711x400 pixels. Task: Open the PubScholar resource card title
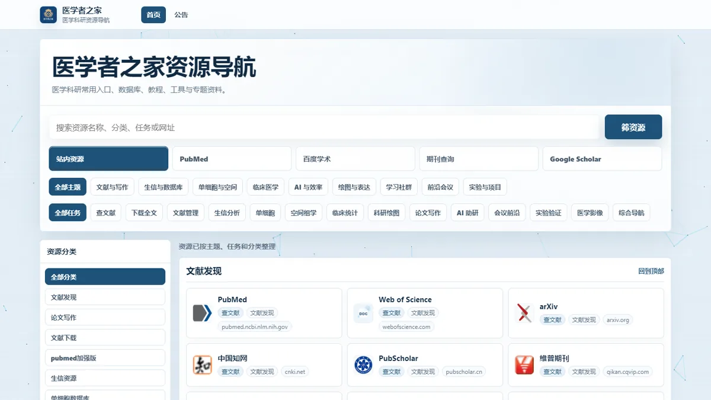pos(398,359)
